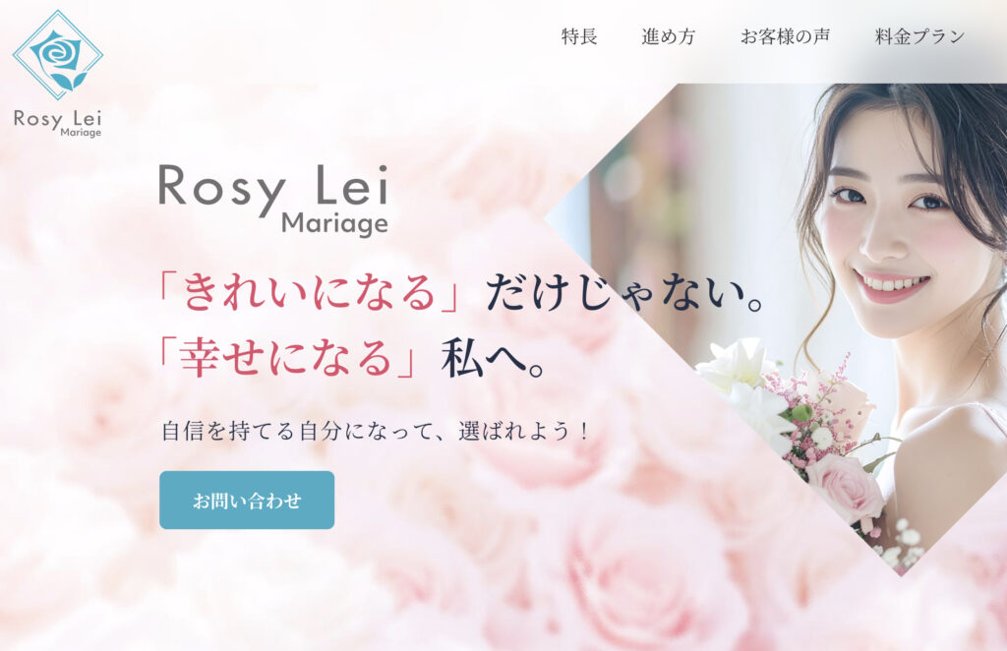1007x651 pixels.
Task: Go to the 進め方 menu link
Action: tap(669, 36)
